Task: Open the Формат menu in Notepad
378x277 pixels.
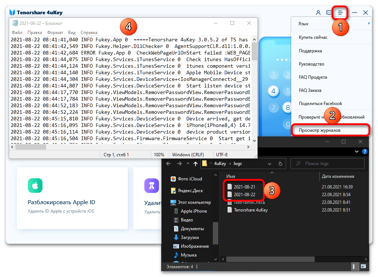Action: pos(55,33)
